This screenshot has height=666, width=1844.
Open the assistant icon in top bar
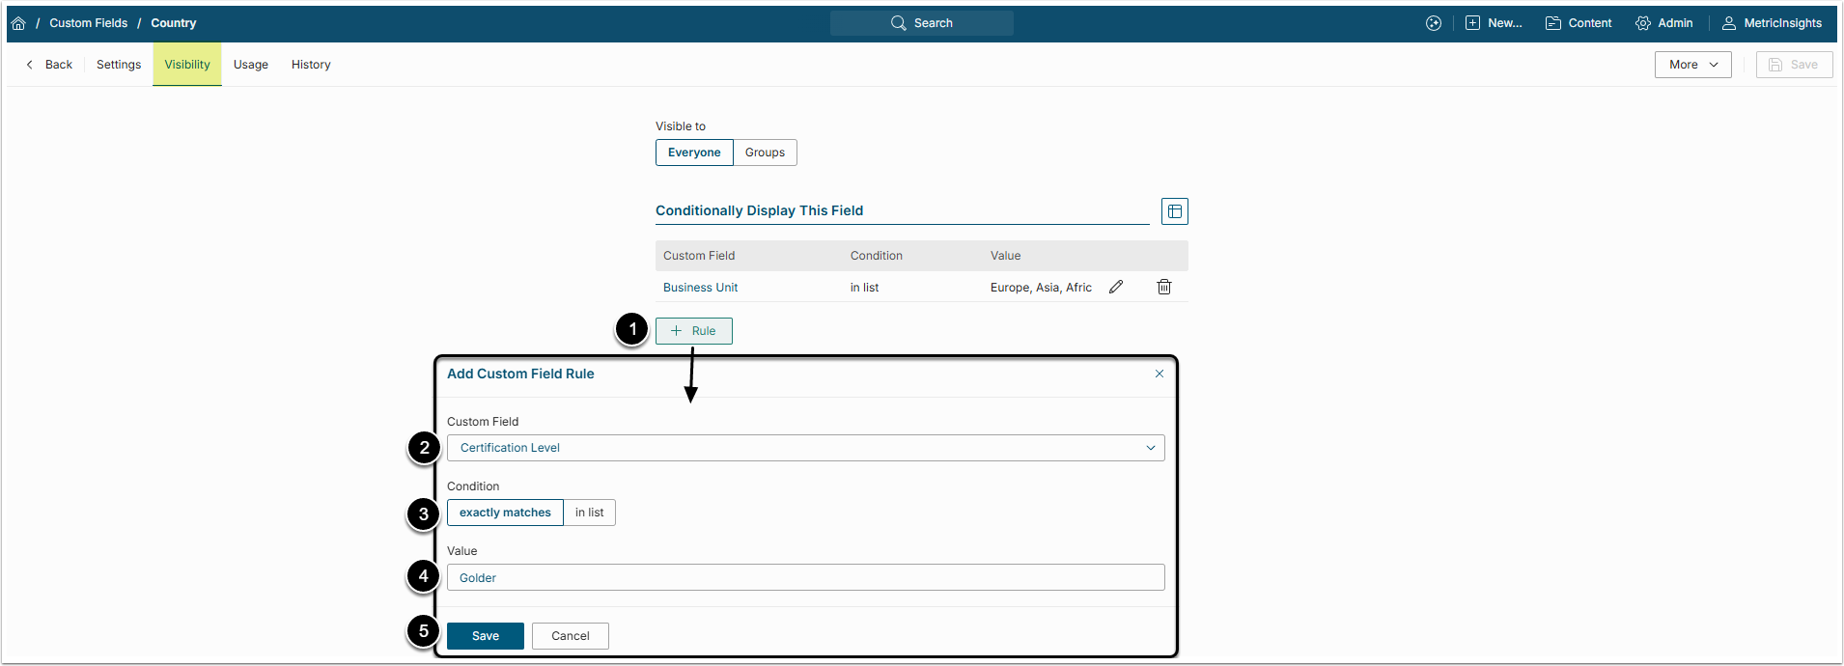[1434, 23]
